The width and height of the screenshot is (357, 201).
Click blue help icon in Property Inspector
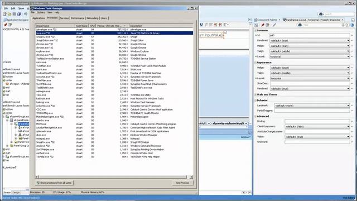352,25
